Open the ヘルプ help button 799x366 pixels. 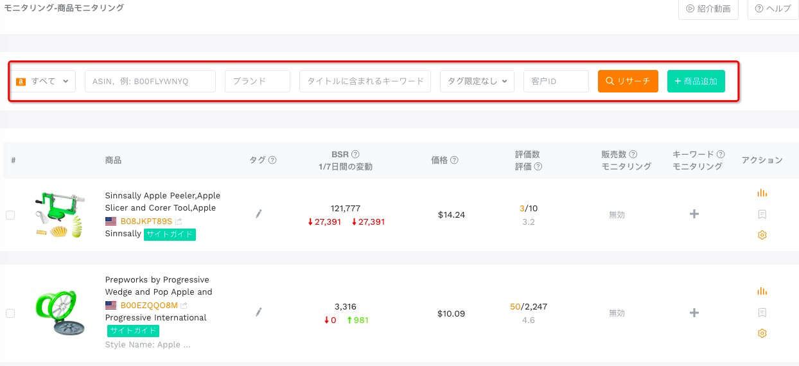click(x=773, y=9)
